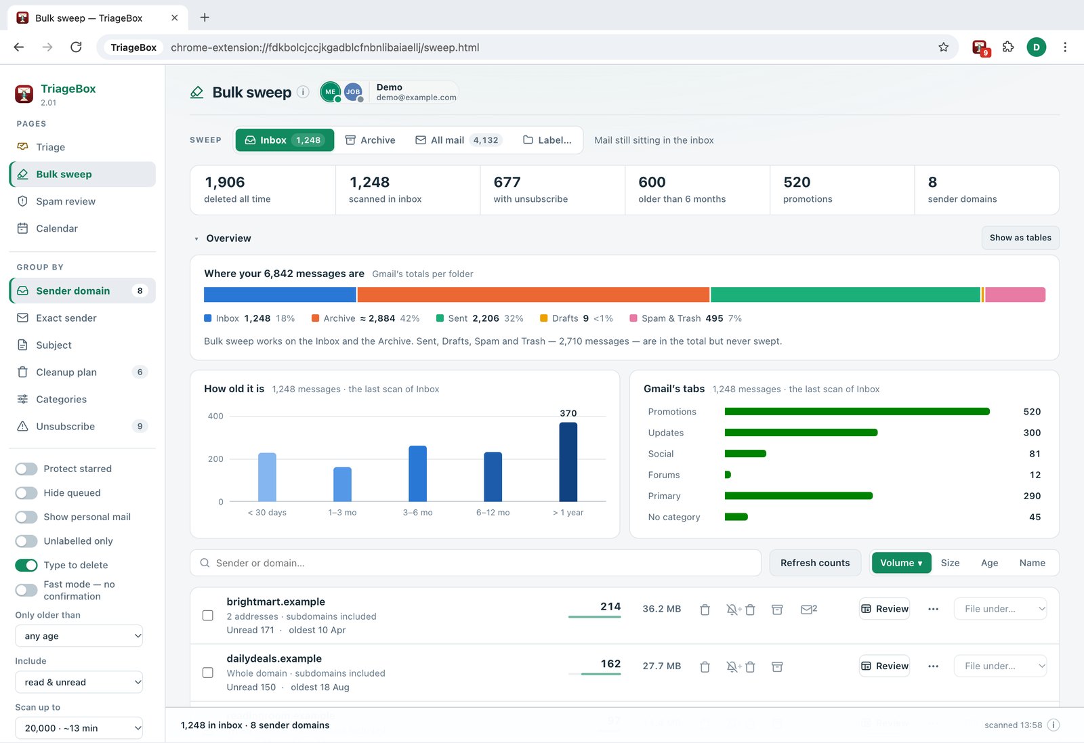Enable the Protect starred toggle
1084x743 pixels.
(26, 469)
